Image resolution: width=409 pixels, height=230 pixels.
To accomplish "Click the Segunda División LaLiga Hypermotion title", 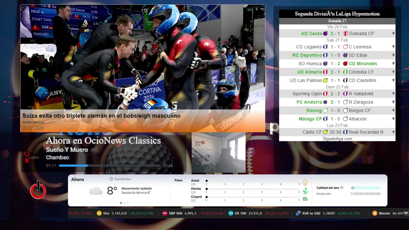I will point(337,14).
